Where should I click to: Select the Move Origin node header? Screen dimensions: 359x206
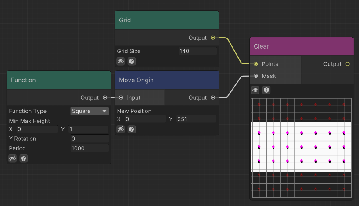(167, 80)
